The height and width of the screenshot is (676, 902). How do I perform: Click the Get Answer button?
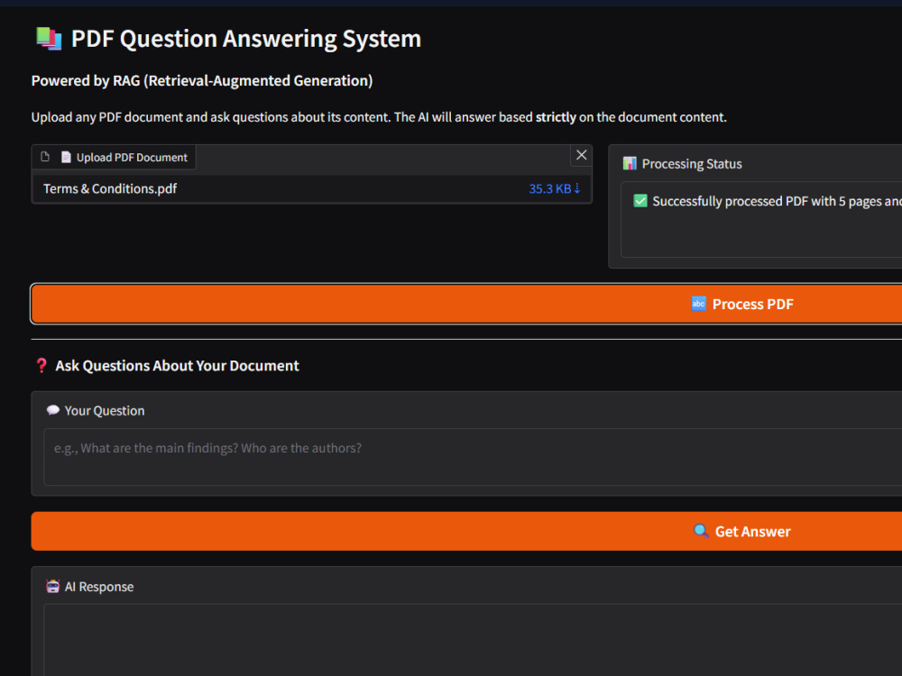pyautogui.click(x=466, y=531)
